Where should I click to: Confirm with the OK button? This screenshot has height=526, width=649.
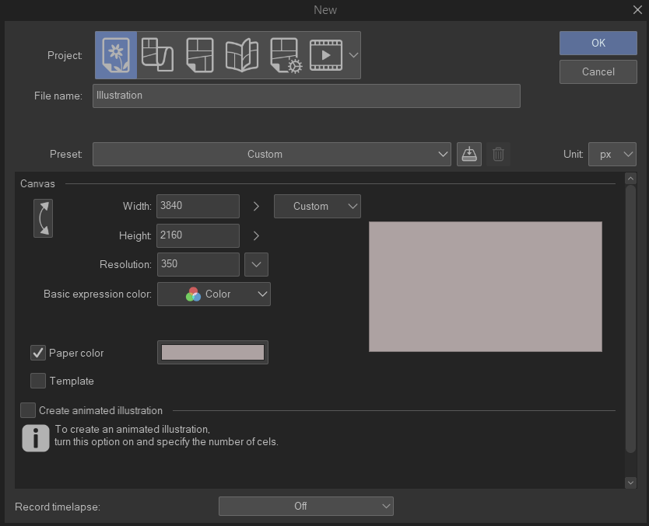pos(598,43)
